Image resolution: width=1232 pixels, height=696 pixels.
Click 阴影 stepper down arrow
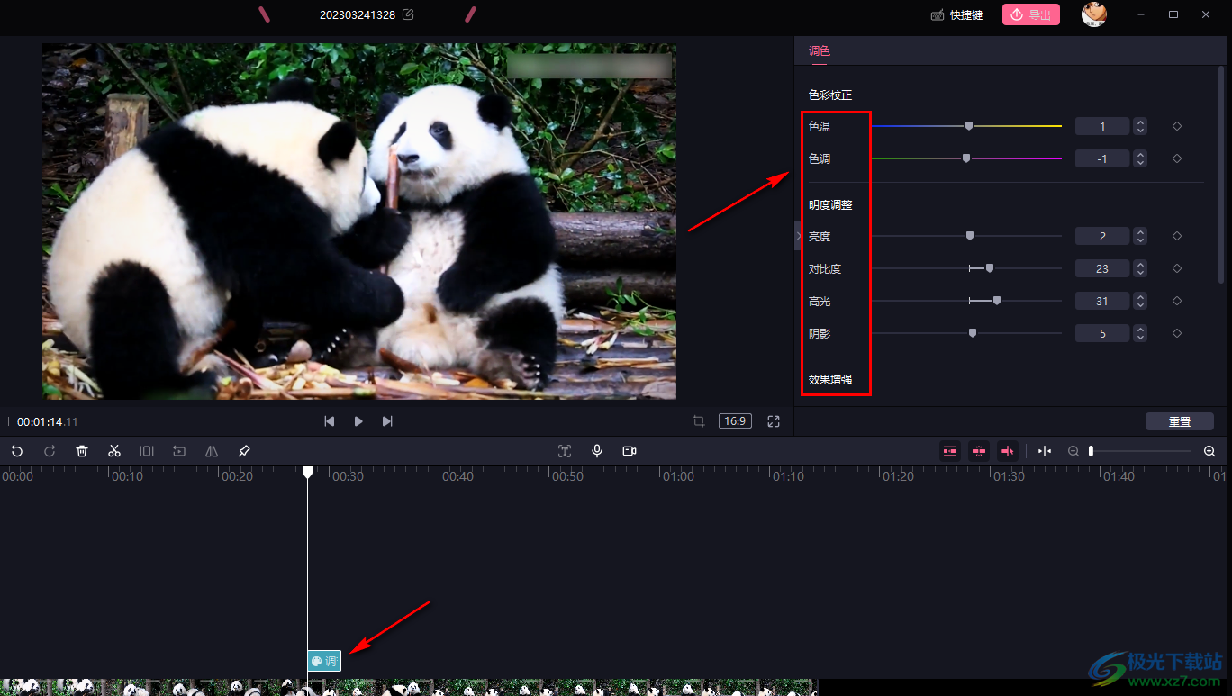coord(1140,338)
